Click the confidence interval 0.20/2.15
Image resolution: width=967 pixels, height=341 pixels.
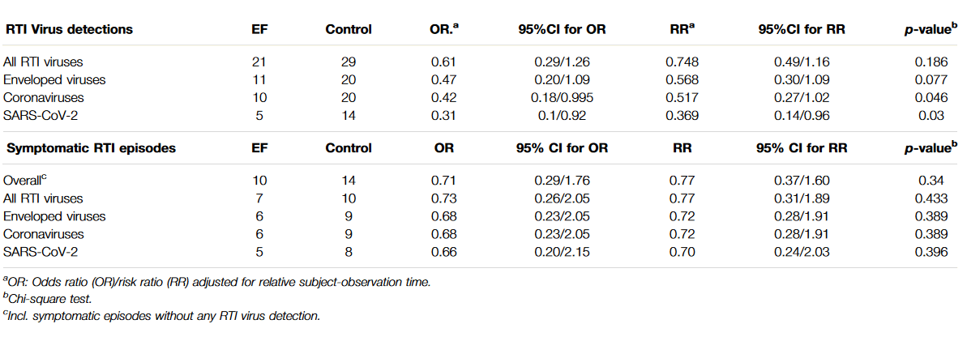[560, 252]
